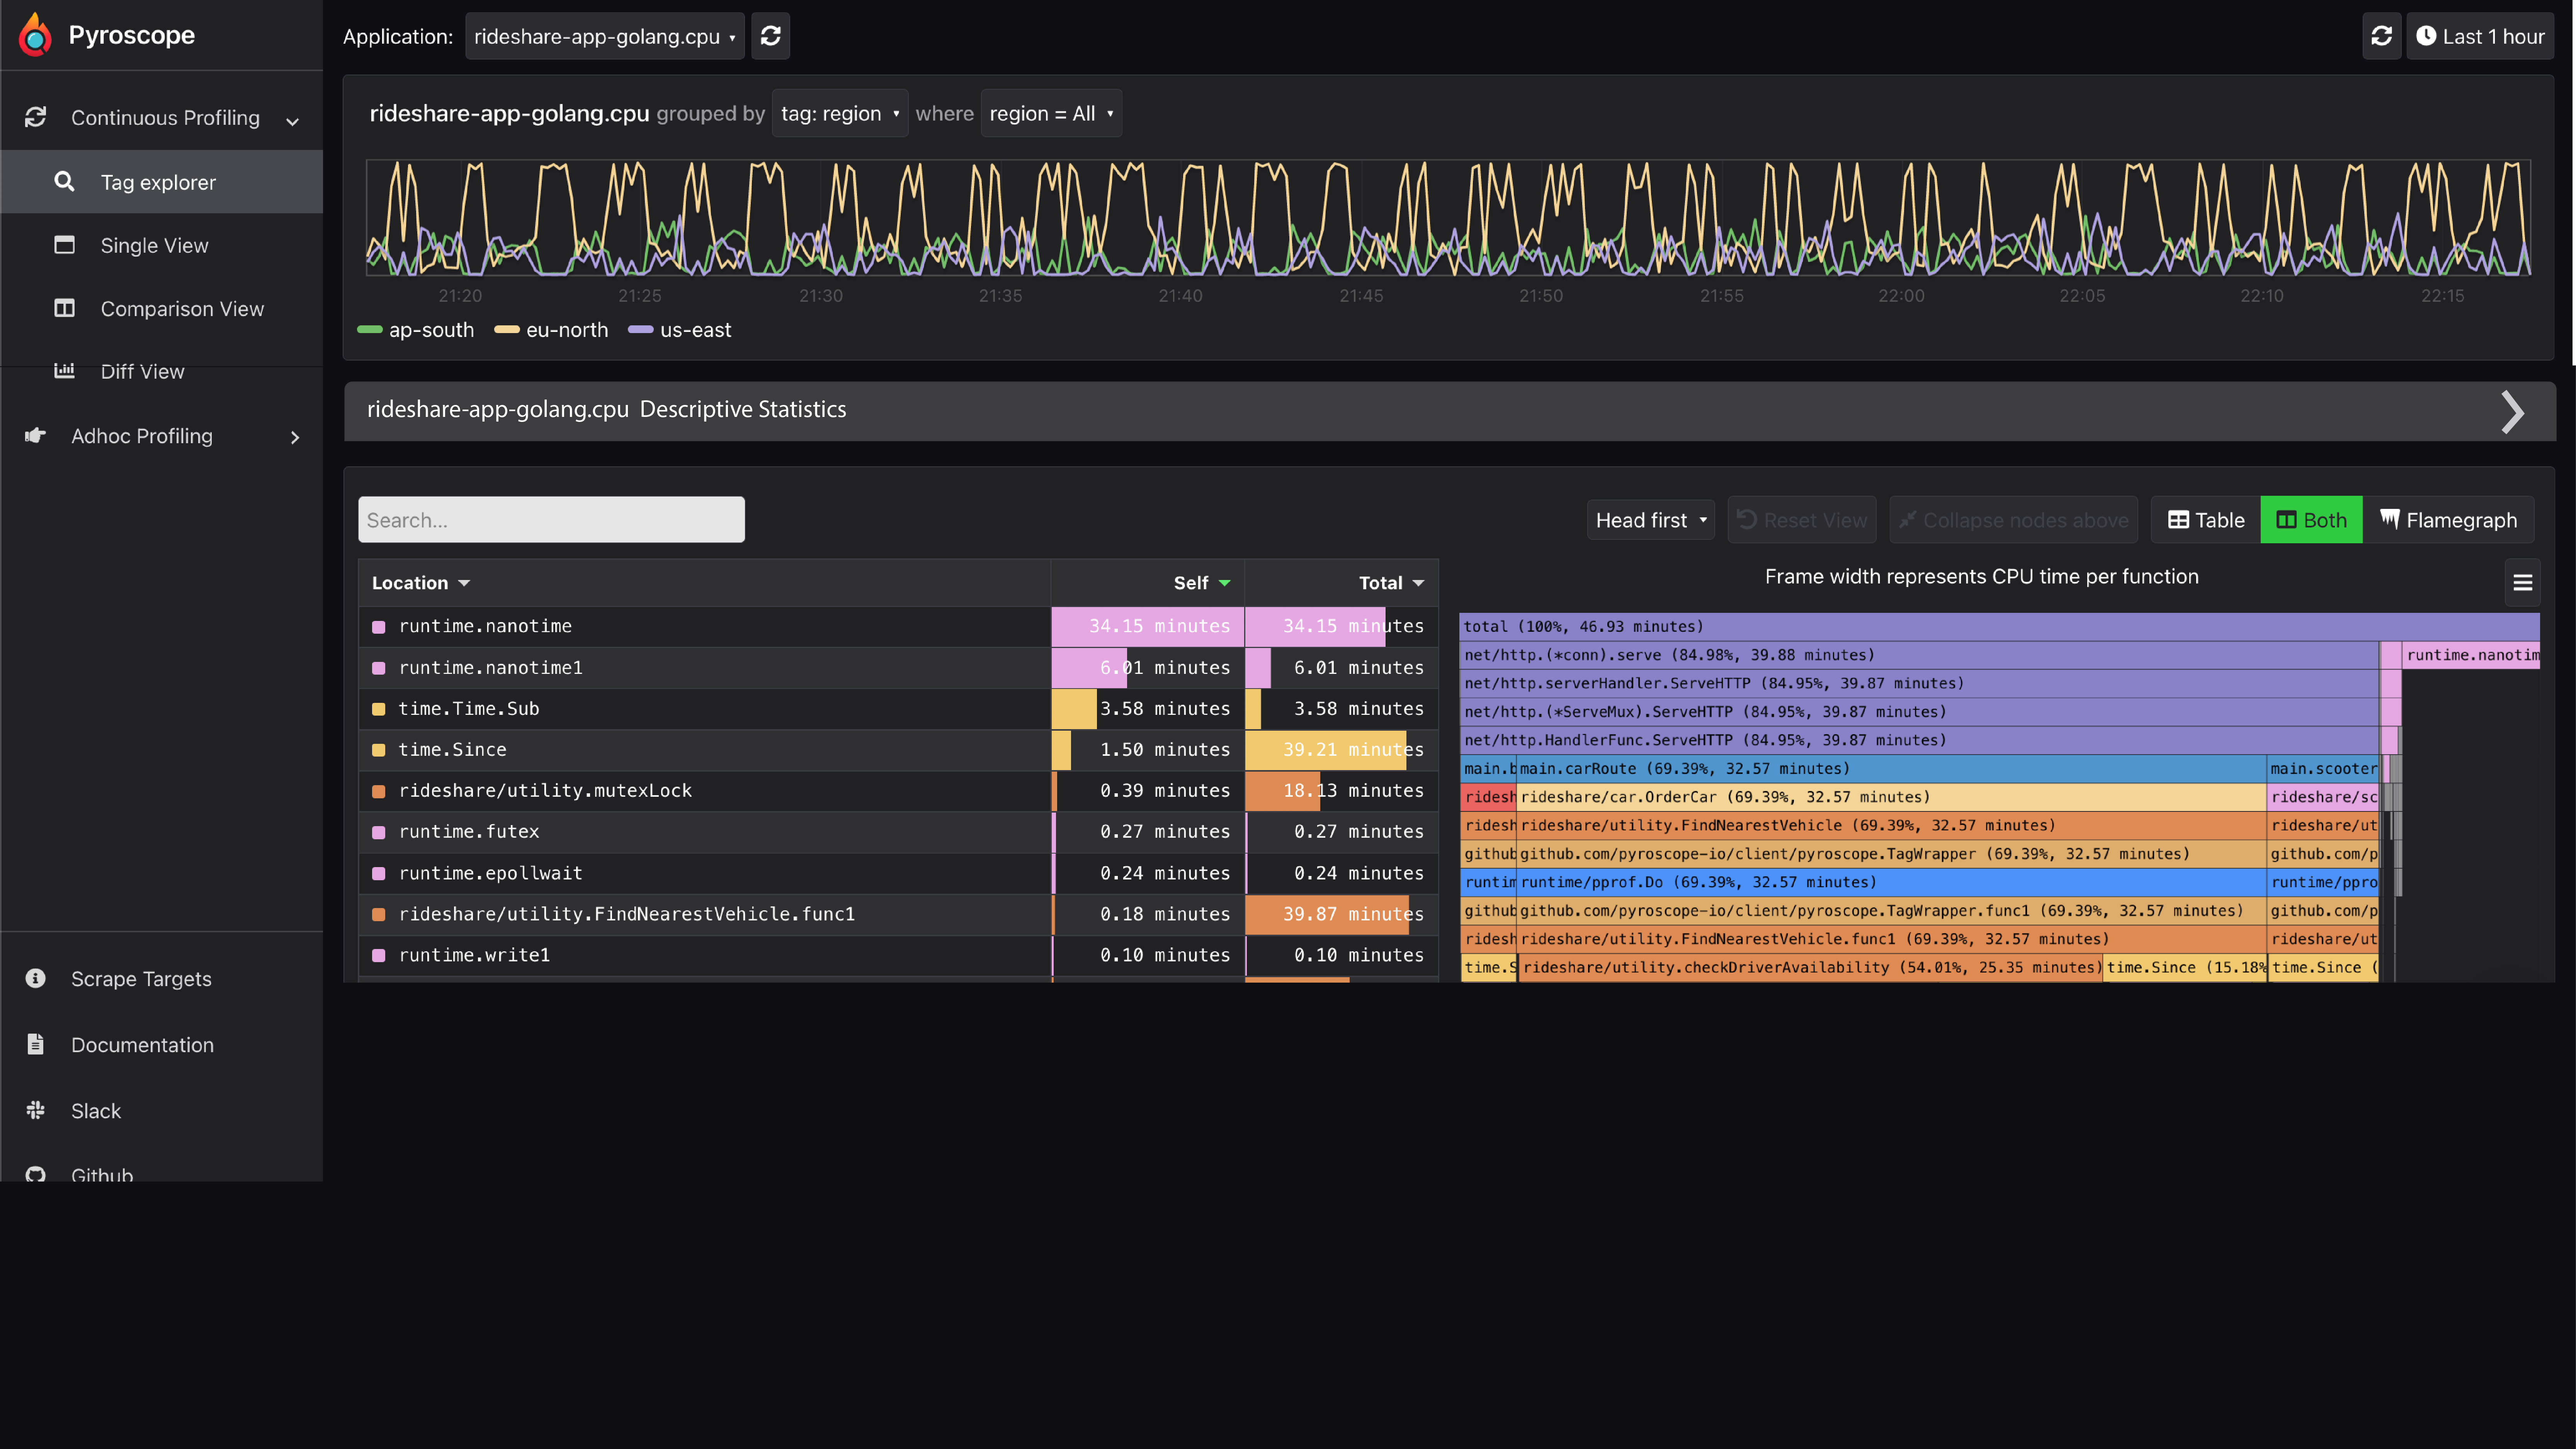
Task: Click inside the Search field
Action: 550,519
